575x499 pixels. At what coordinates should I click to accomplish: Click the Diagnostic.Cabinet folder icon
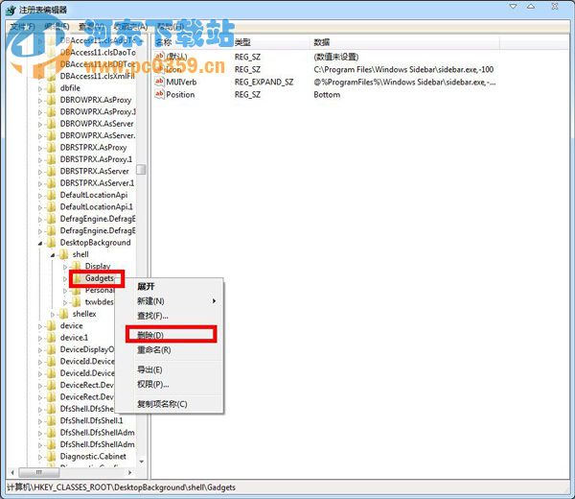click(x=52, y=457)
